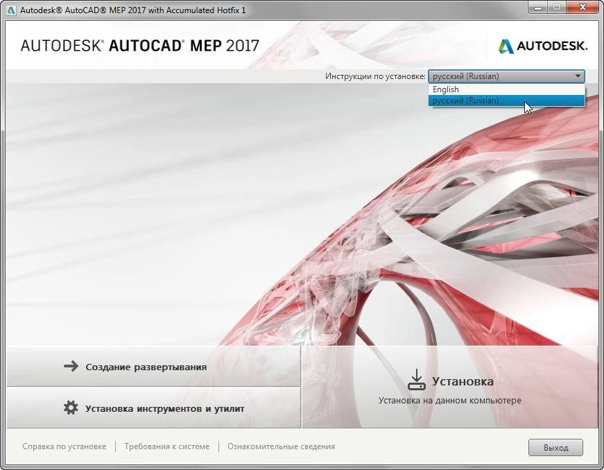The width and height of the screenshot is (604, 470).
Task: Open the Справка по установке link
Action: [64, 446]
